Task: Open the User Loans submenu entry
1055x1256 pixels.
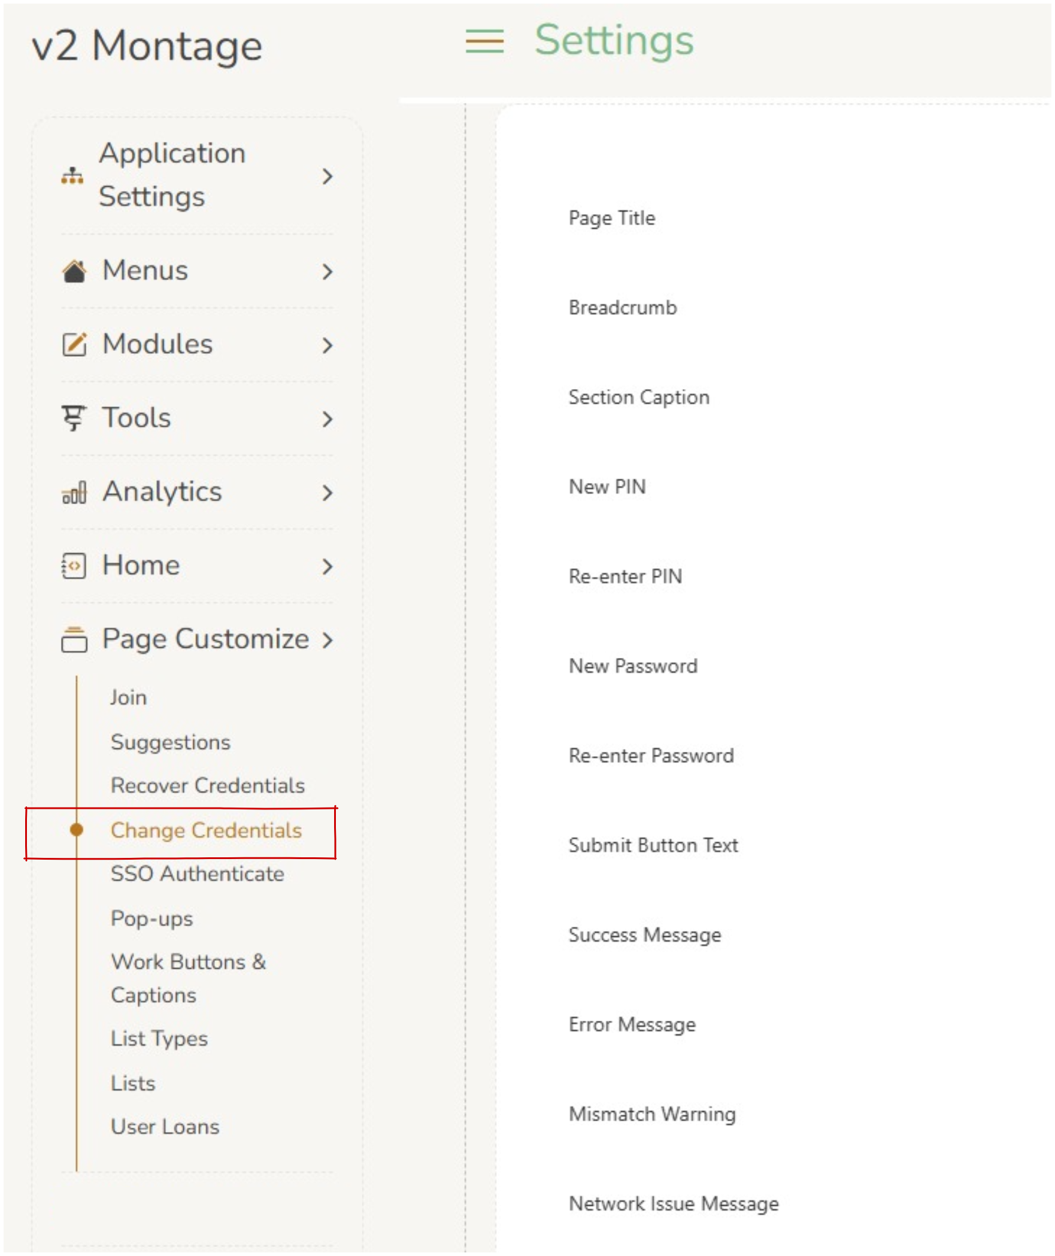Action: (x=165, y=1127)
